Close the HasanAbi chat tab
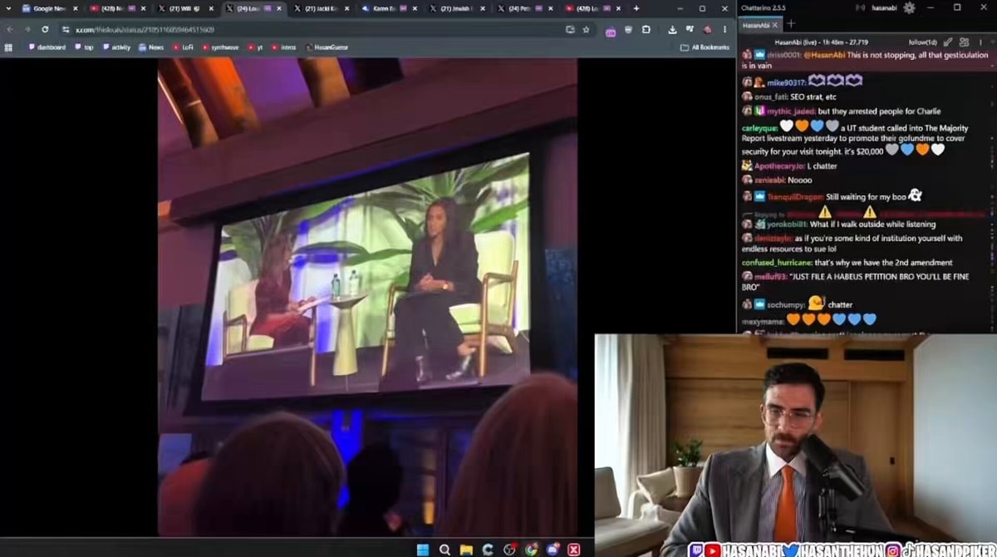The width and height of the screenshot is (997, 557). [776, 25]
